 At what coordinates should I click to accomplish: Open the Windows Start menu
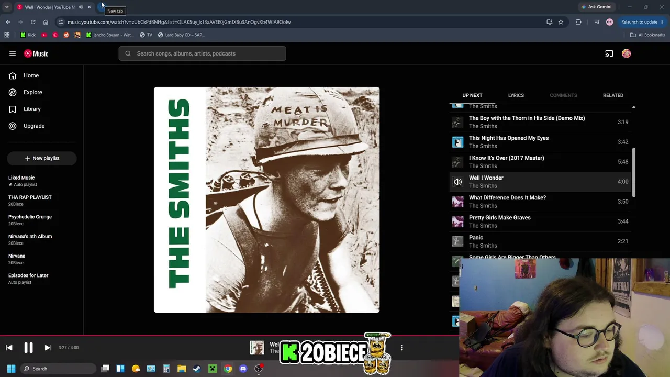point(11,369)
